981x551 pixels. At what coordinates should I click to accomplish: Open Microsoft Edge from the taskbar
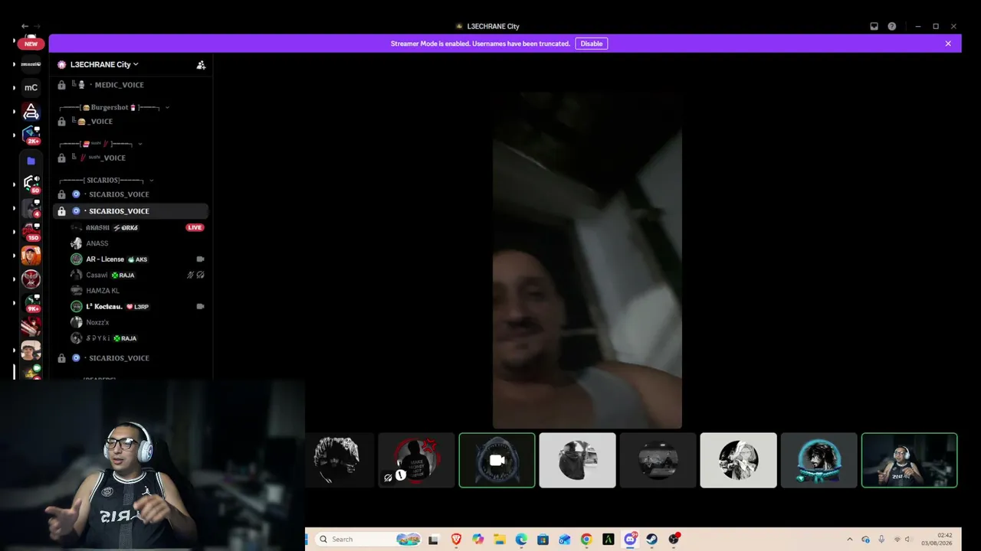521,539
